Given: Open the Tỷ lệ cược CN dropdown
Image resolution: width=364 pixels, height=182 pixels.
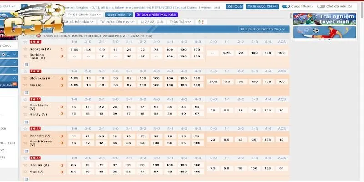Looking at the screenshot, I should 263,7.
